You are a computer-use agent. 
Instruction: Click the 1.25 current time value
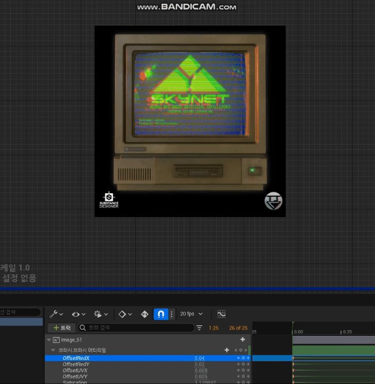click(x=214, y=328)
